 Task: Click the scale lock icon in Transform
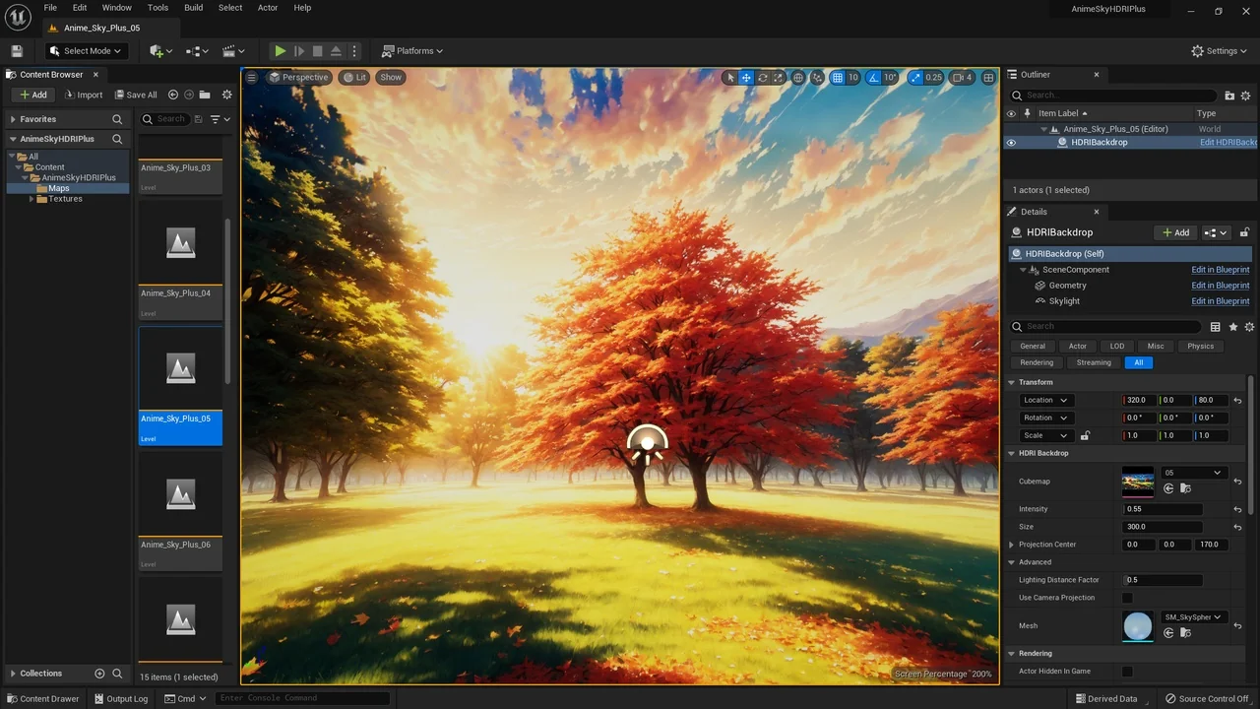pos(1085,435)
